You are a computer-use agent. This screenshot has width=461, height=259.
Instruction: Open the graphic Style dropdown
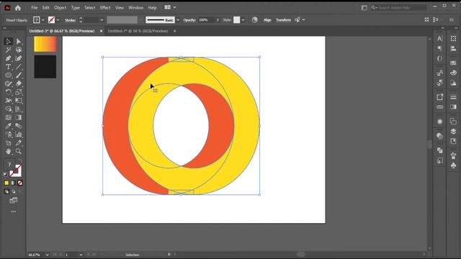(243, 20)
